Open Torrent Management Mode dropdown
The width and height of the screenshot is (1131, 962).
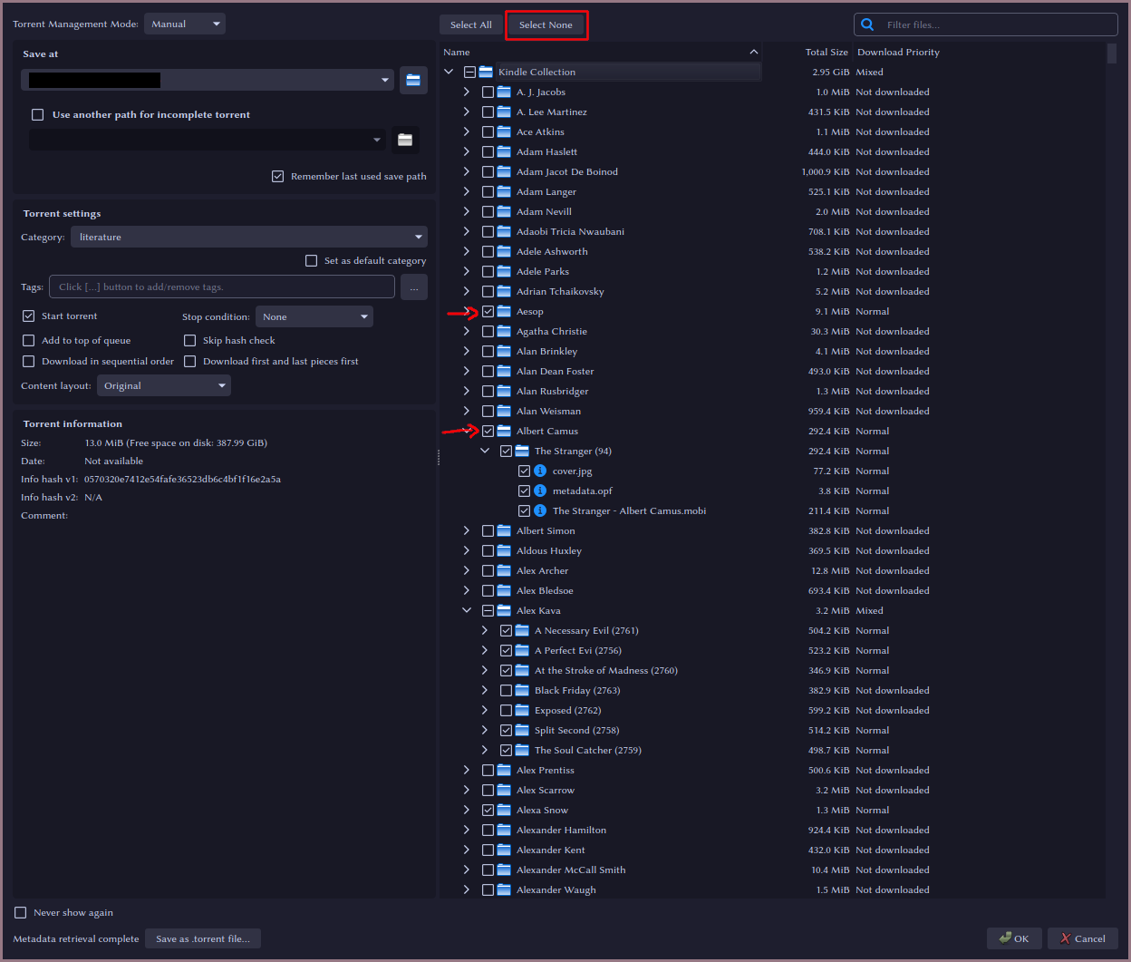click(185, 24)
